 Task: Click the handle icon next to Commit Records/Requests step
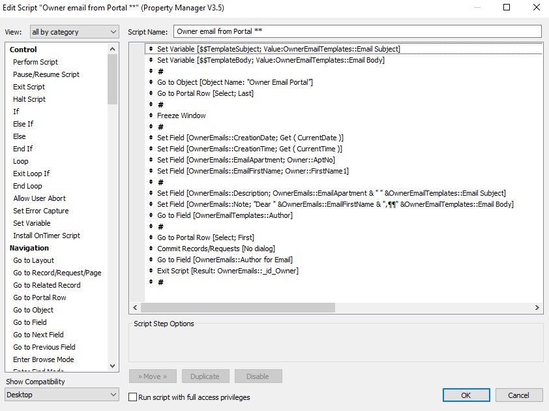[151, 249]
